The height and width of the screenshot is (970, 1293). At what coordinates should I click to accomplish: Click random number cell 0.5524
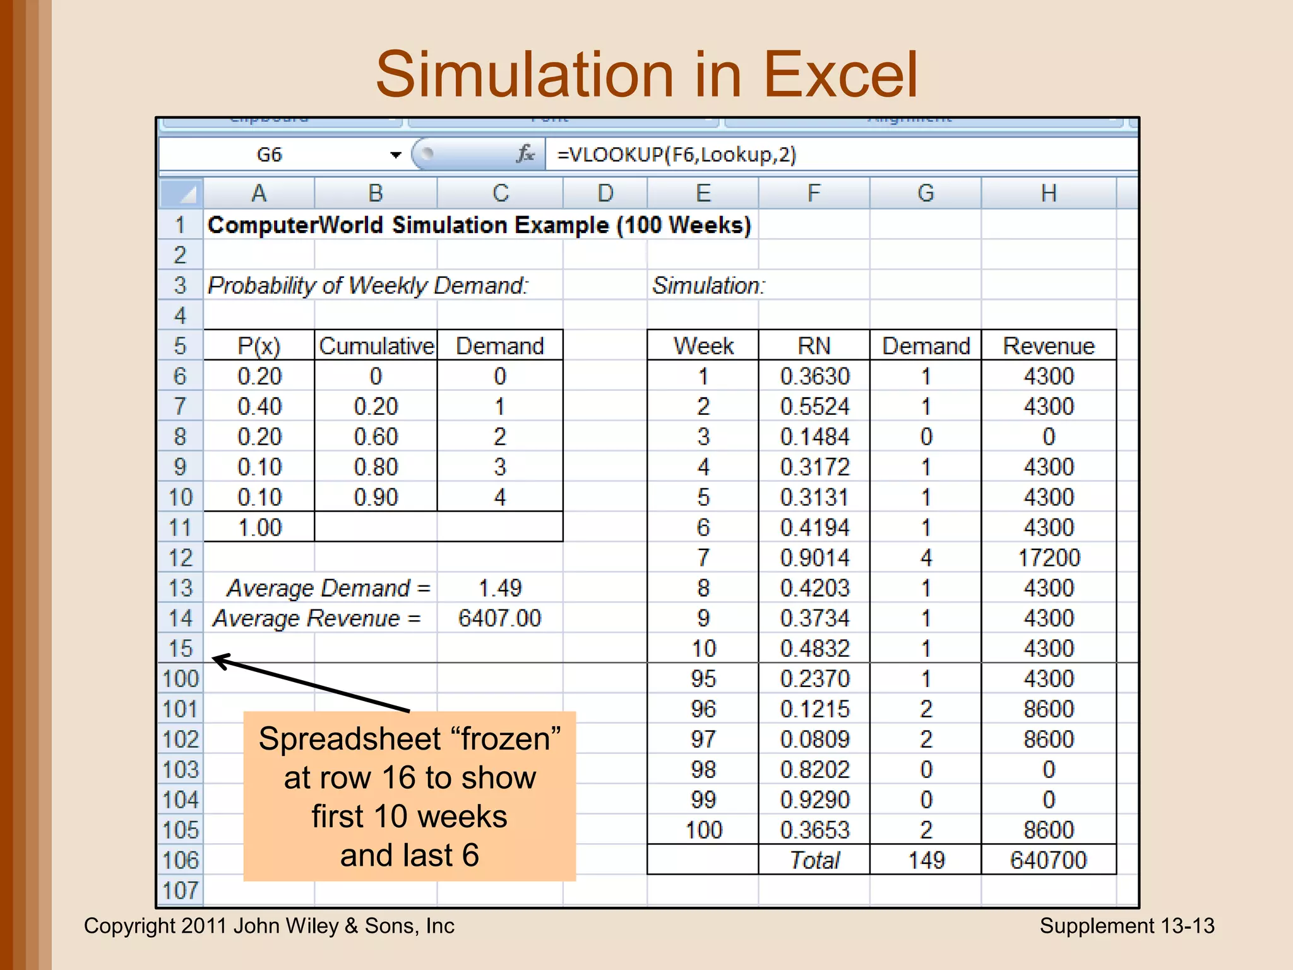click(814, 407)
